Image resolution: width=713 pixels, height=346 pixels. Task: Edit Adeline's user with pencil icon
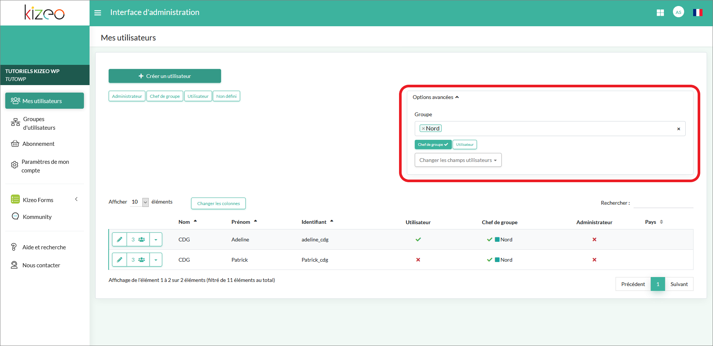pyautogui.click(x=120, y=240)
